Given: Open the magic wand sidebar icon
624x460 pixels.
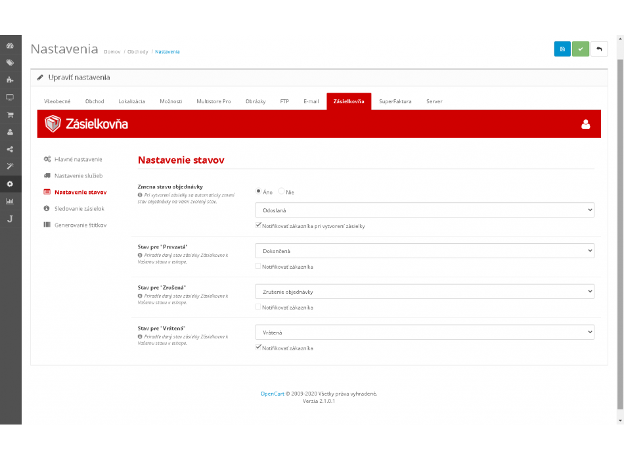Looking at the screenshot, I should 10,166.
